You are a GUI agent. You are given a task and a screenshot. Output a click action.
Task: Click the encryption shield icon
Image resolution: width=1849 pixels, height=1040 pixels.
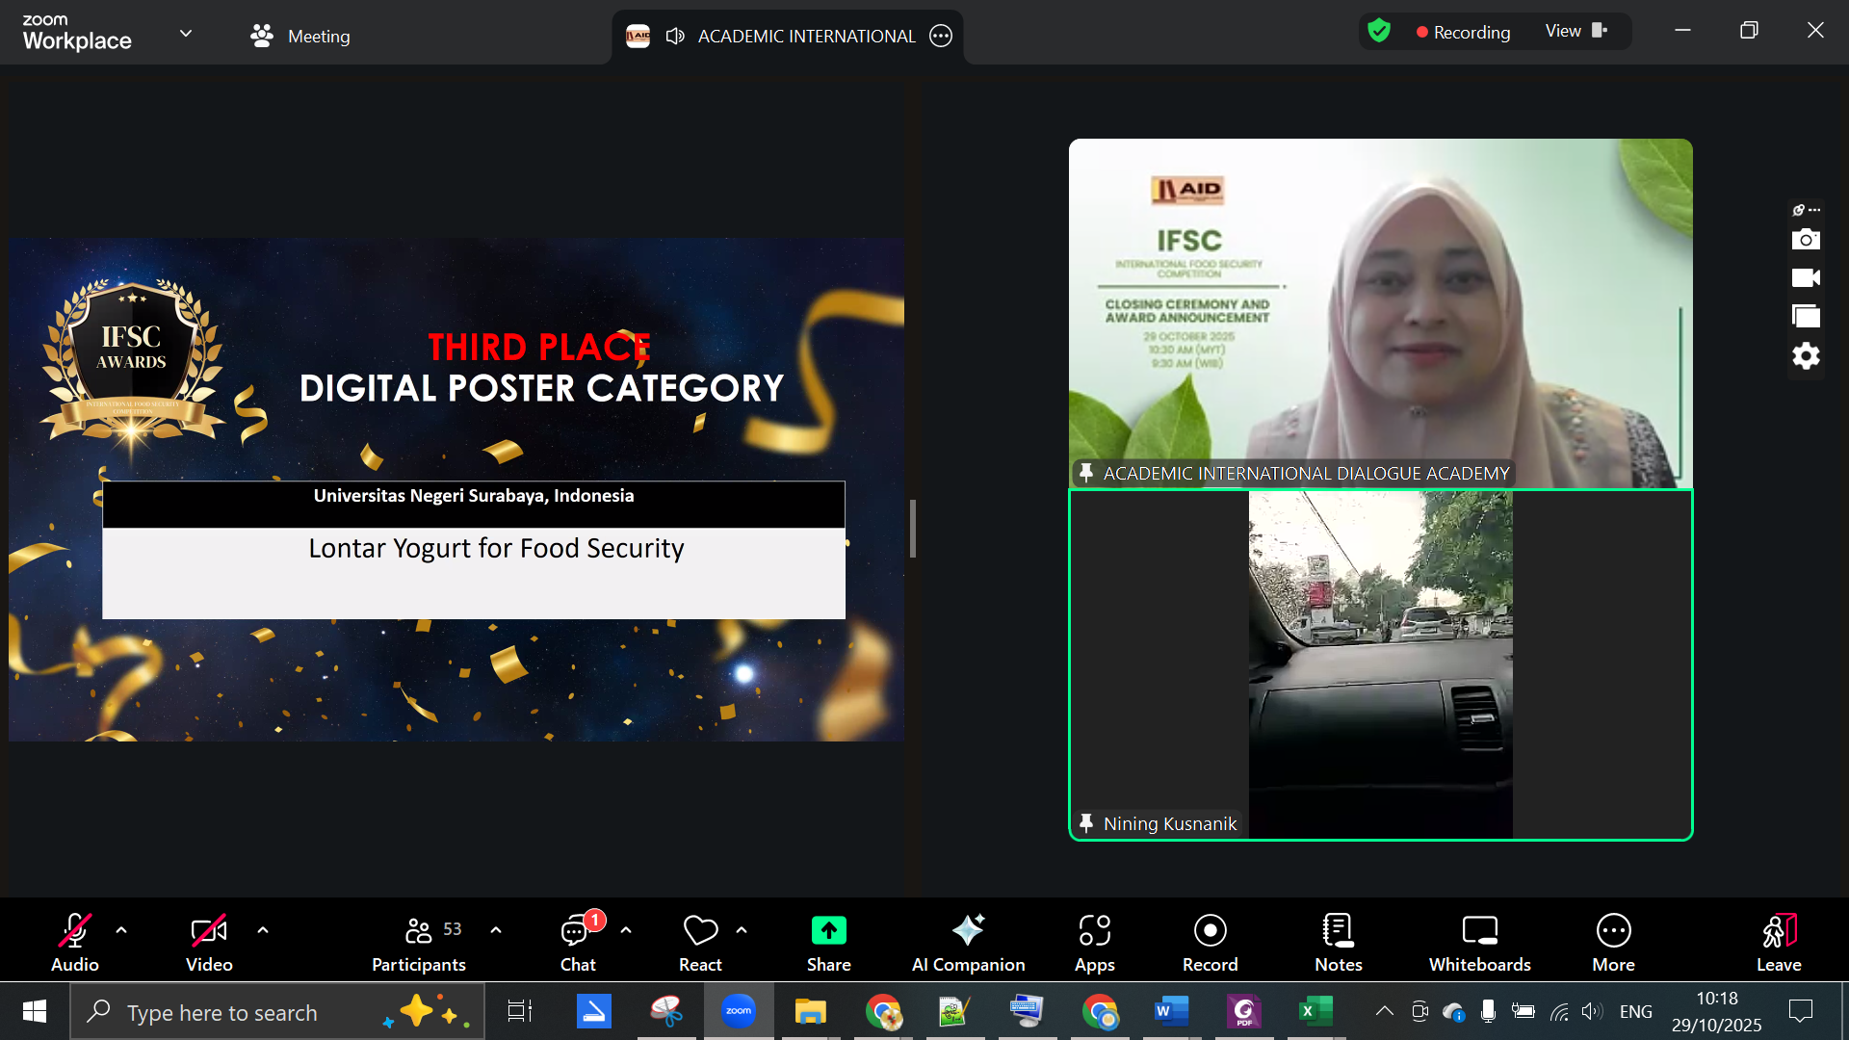pyautogui.click(x=1379, y=32)
